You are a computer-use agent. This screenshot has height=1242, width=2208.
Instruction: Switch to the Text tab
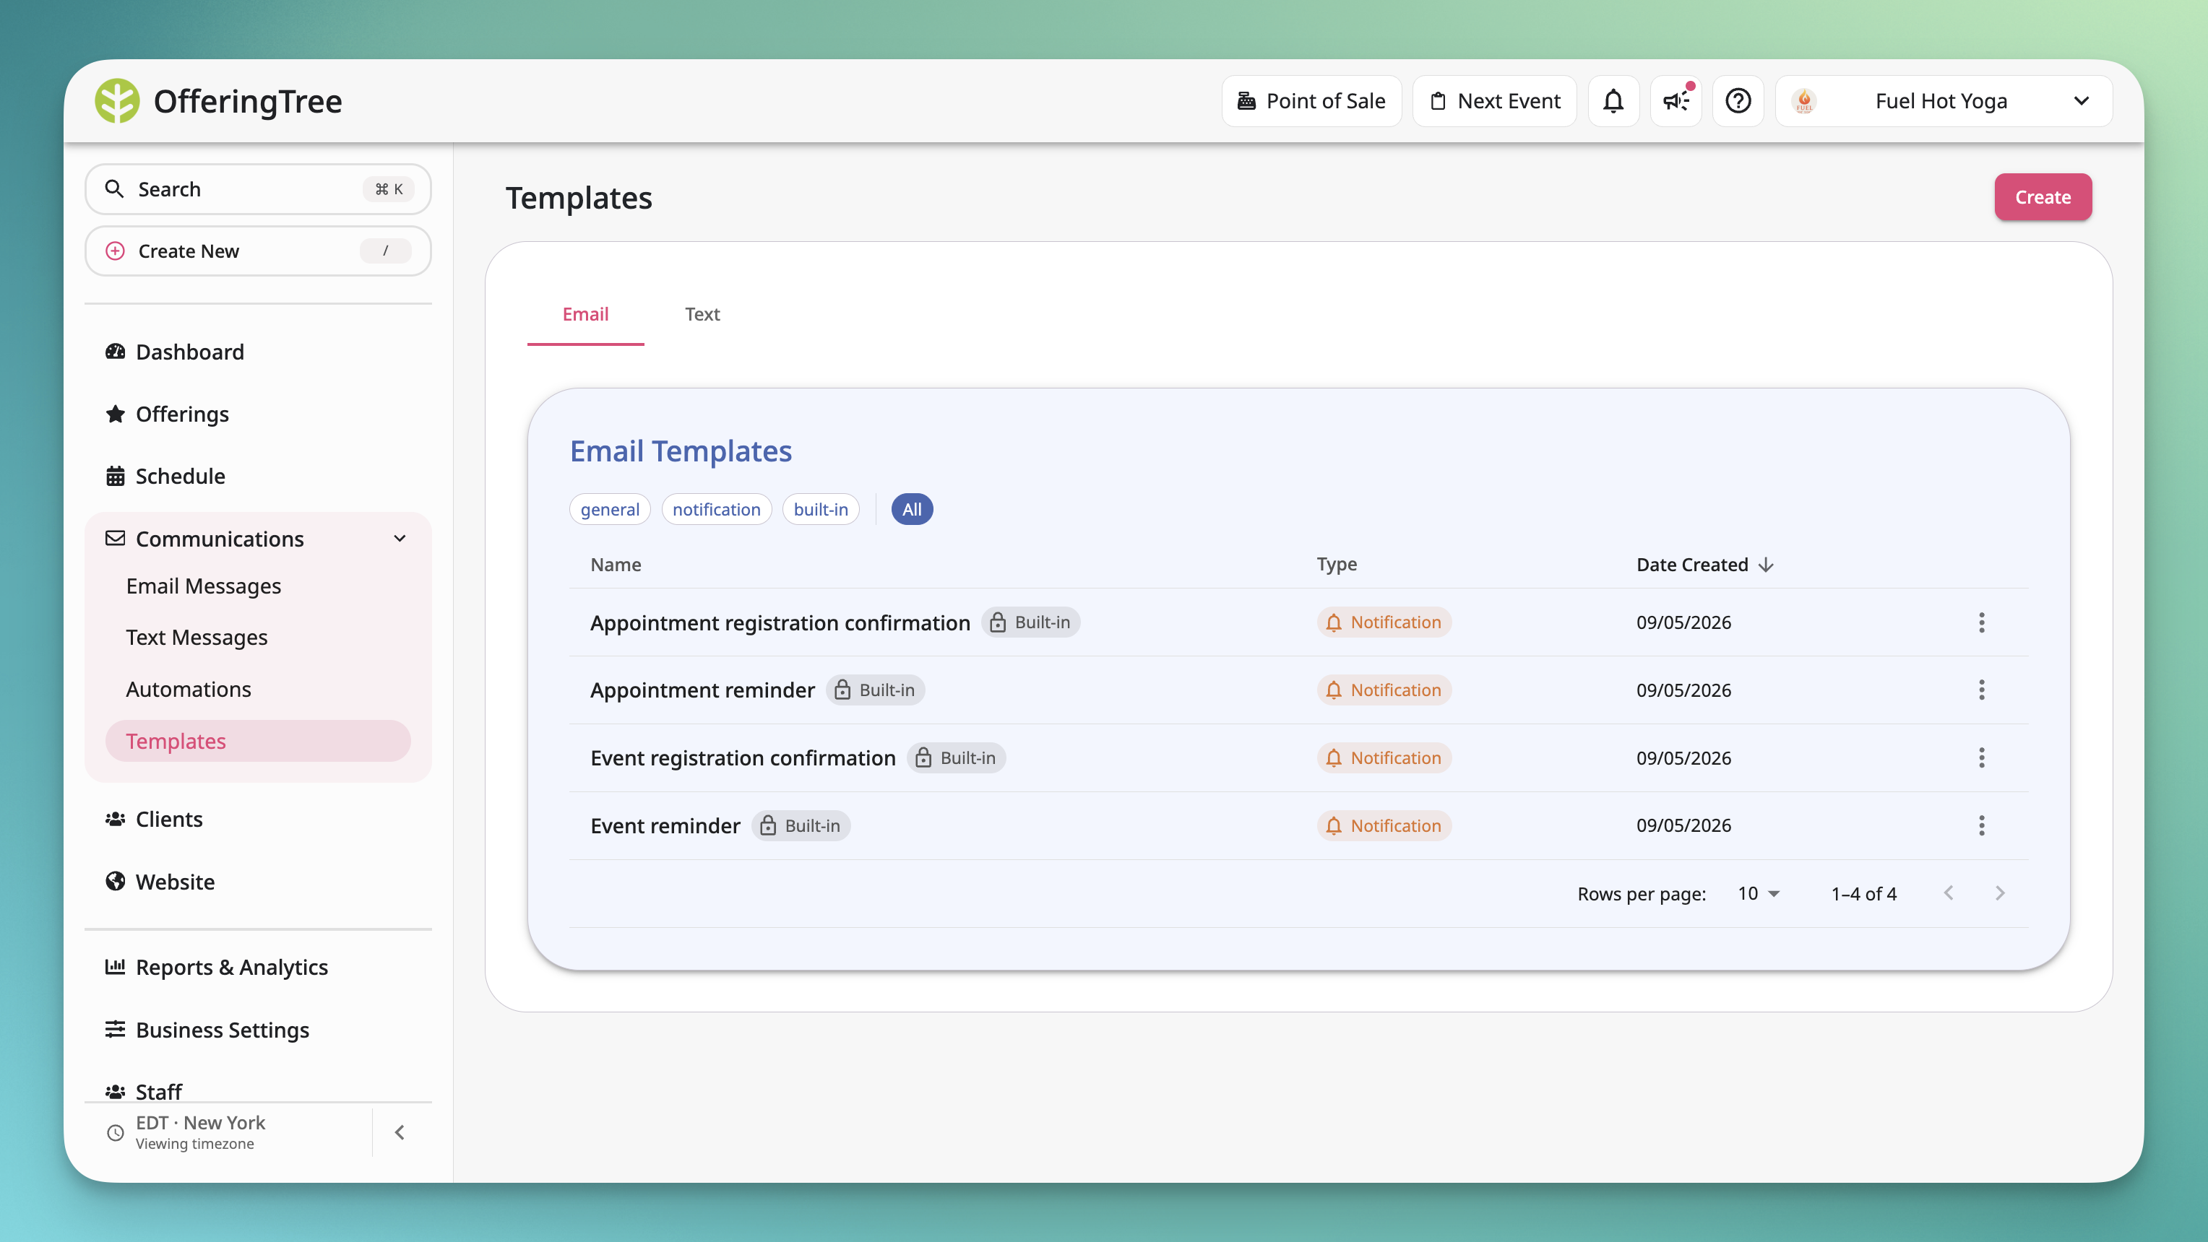702,314
